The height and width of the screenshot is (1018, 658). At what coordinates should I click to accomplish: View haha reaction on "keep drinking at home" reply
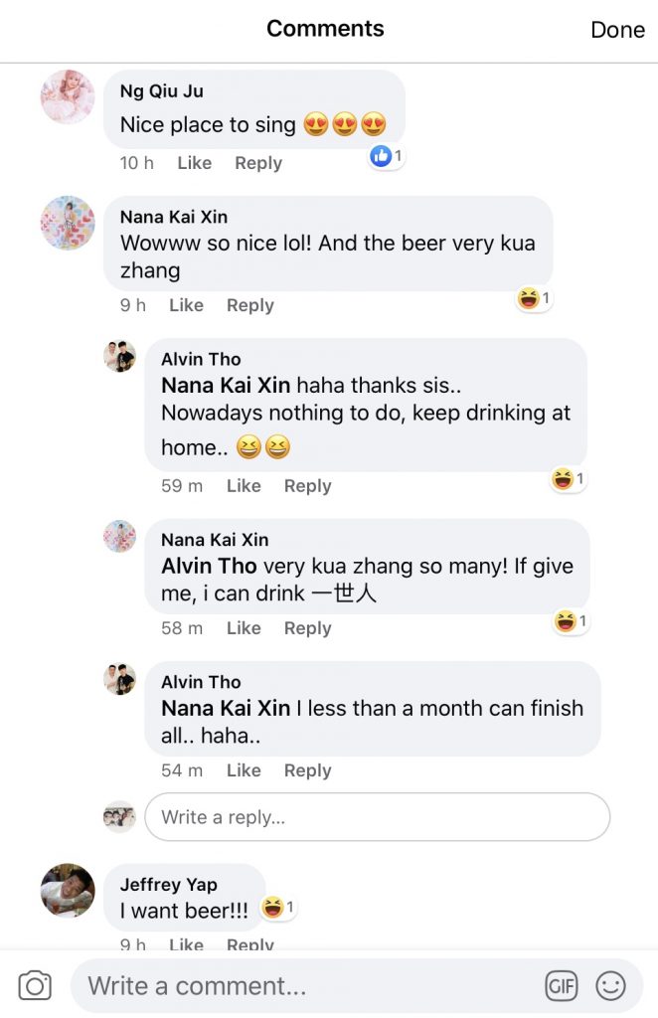(569, 480)
